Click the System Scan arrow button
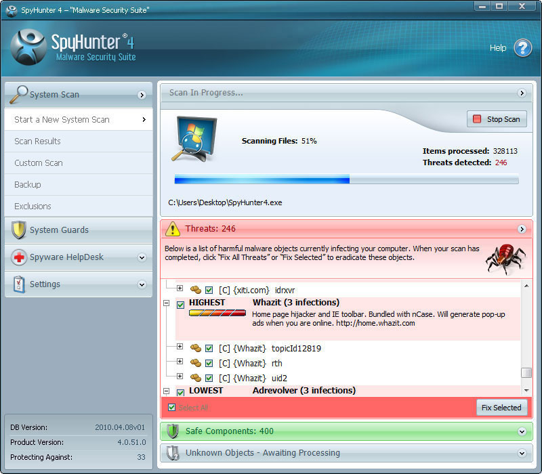Screen dimensions: 542x474 pos(142,95)
